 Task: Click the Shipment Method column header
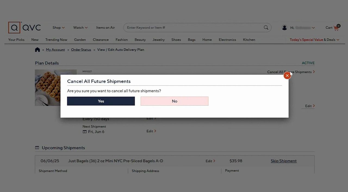53,171
